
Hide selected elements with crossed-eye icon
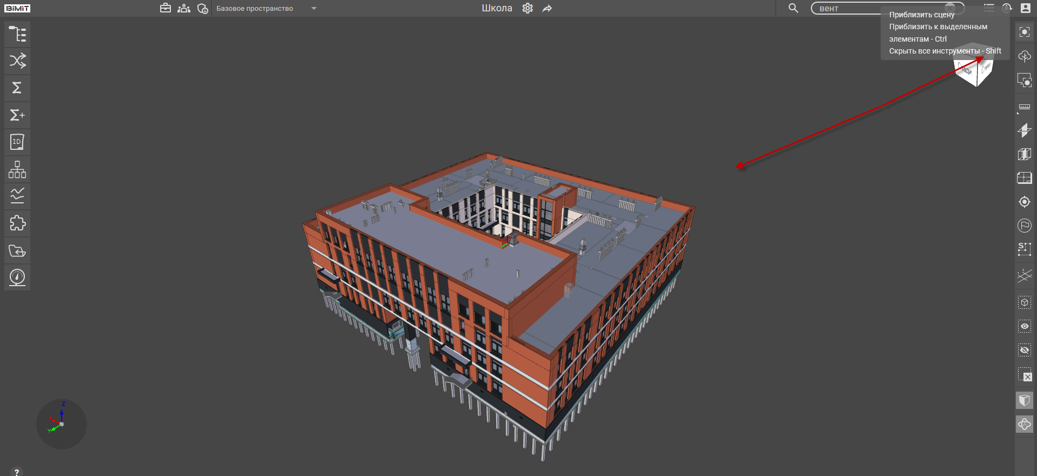tap(1024, 351)
